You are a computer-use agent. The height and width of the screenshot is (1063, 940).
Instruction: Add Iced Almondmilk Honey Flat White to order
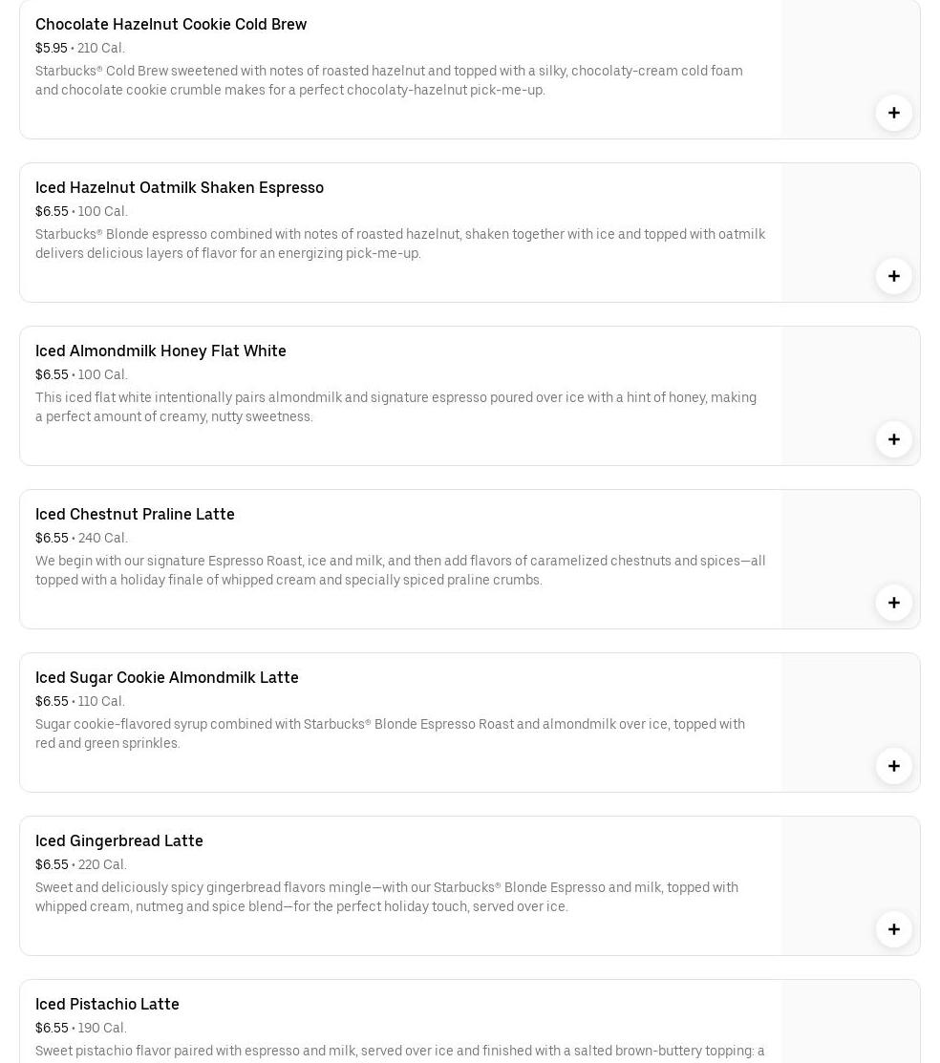(x=893, y=439)
